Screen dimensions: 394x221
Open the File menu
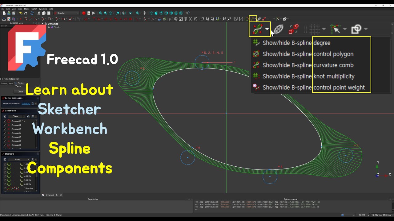pyautogui.click(x=3, y=9)
